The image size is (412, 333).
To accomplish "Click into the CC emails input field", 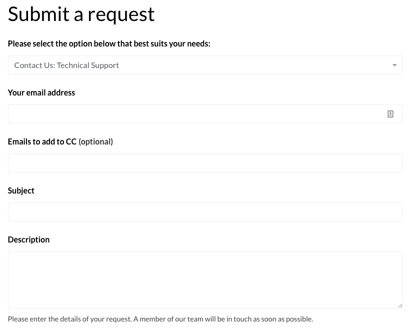I will pos(205,163).
